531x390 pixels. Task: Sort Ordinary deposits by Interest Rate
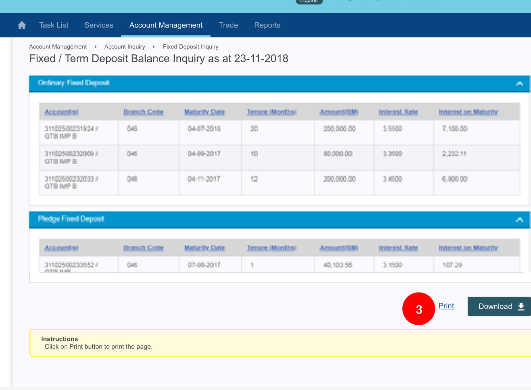(398, 112)
